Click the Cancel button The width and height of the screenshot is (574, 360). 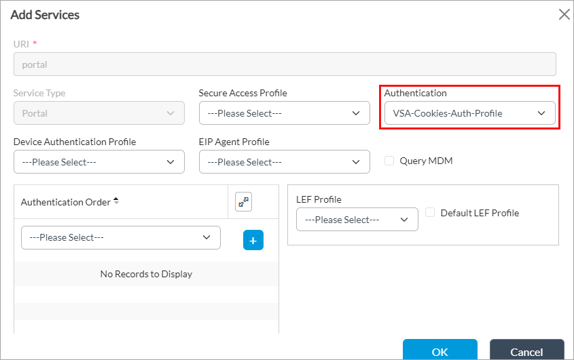526,350
